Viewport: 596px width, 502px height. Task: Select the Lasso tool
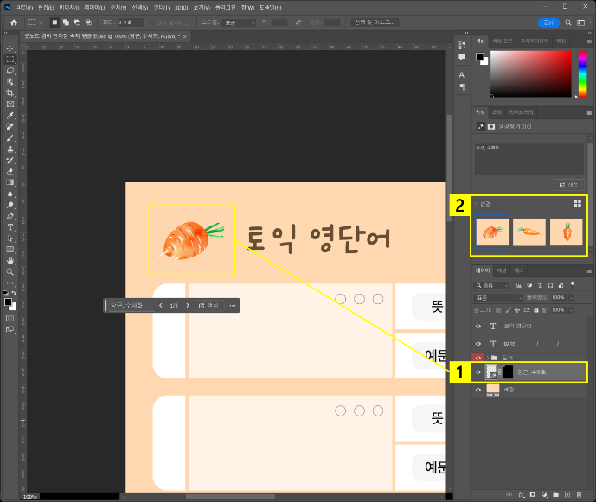(x=10, y=71)
